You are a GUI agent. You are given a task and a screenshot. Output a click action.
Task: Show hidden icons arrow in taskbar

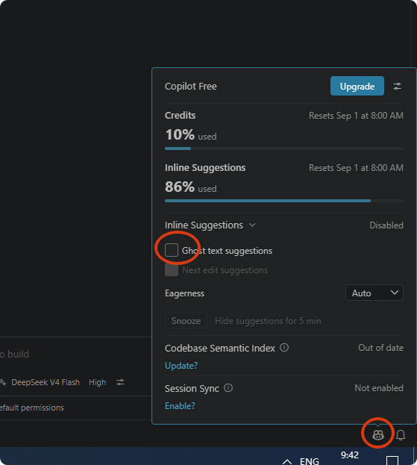(286, 461)
